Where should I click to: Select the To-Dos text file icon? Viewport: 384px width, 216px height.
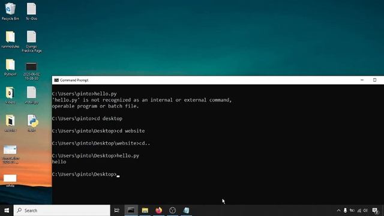tap(31, 11)
